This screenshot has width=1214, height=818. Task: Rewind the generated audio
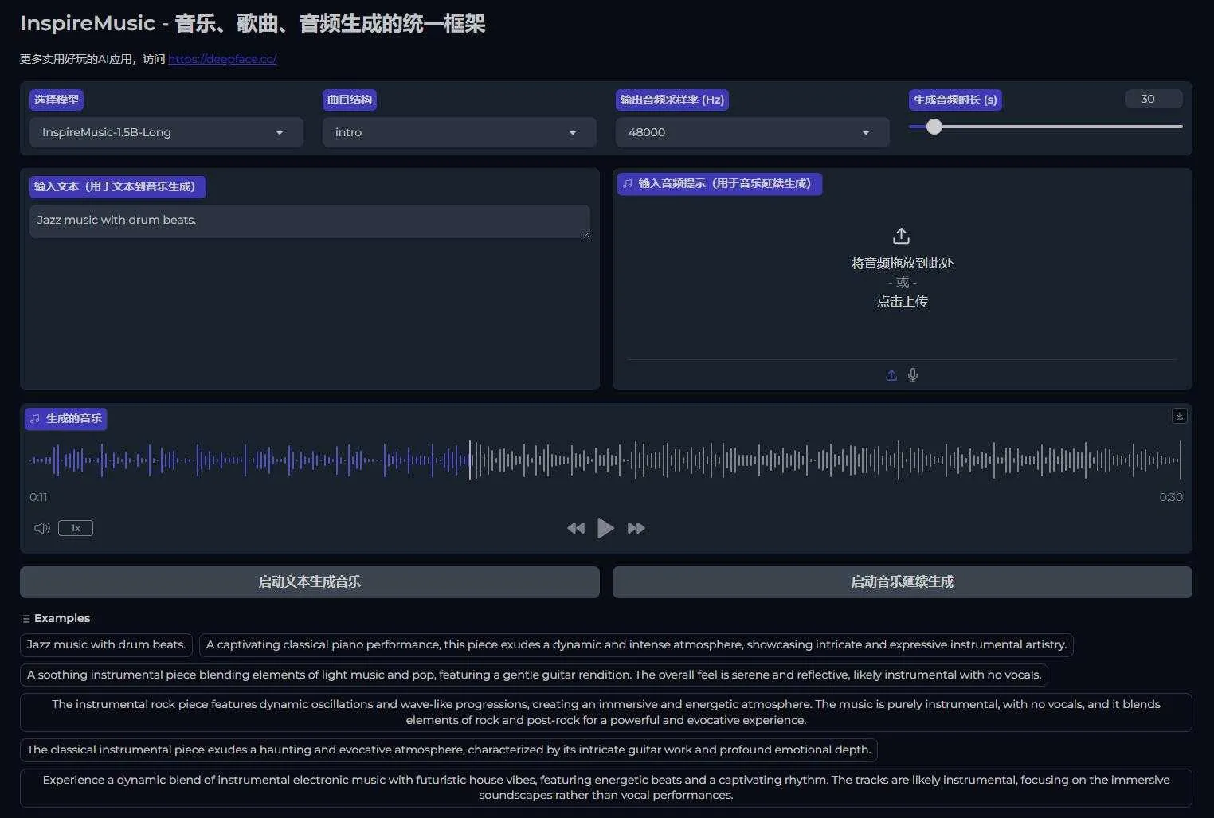576,528
